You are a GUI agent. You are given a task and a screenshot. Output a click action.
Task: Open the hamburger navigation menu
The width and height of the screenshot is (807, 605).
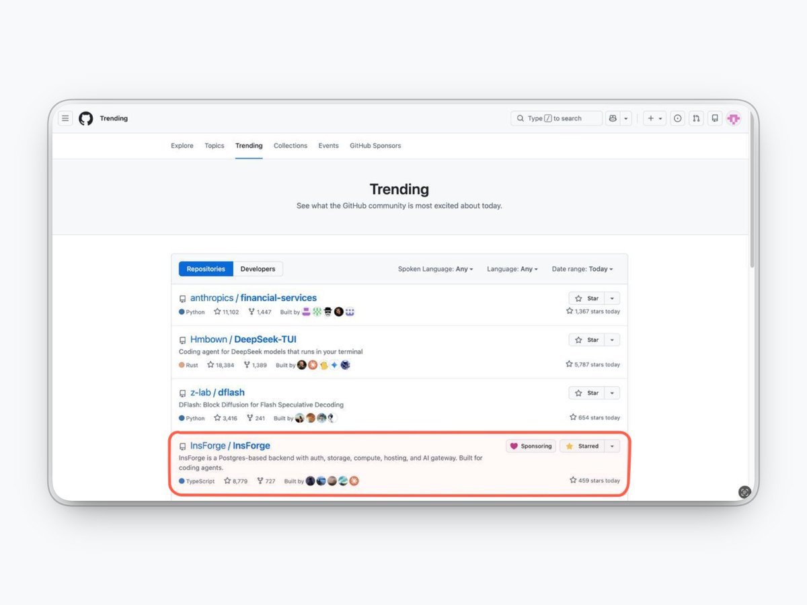pyautogui.click(x=65, y=118)
